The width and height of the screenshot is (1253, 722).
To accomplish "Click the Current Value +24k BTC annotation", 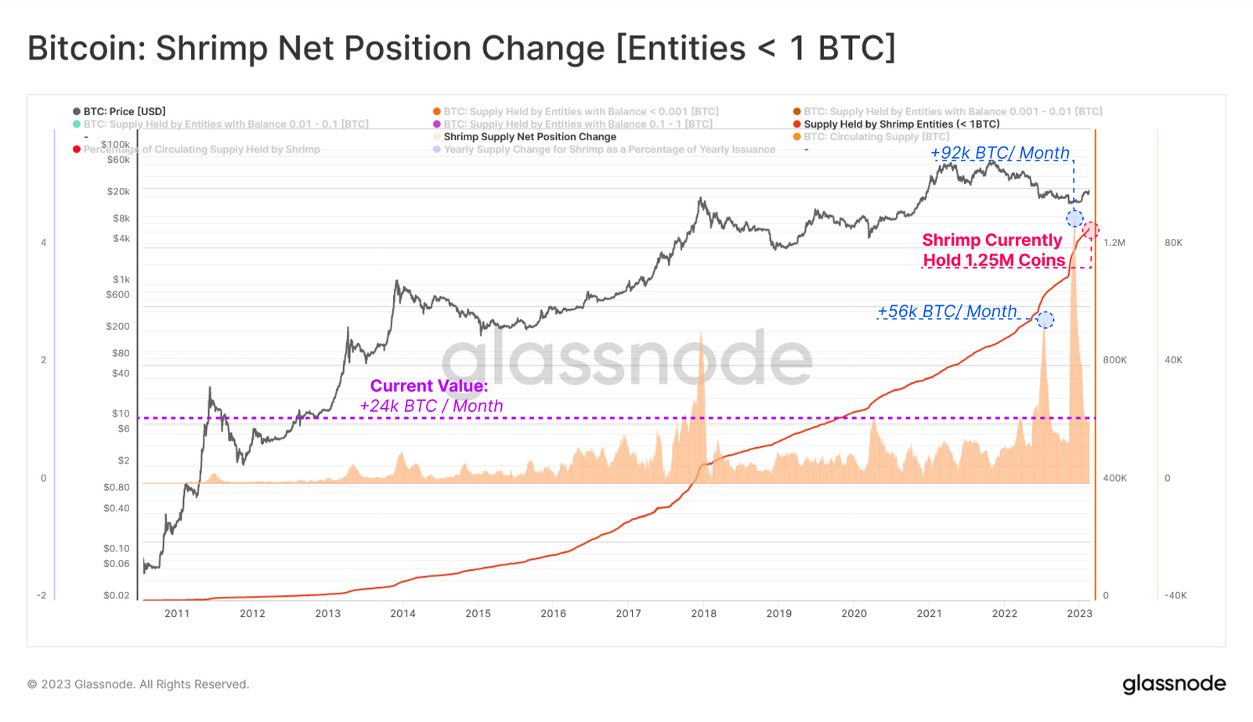I will pyautogui.click(x=431, y=395).
